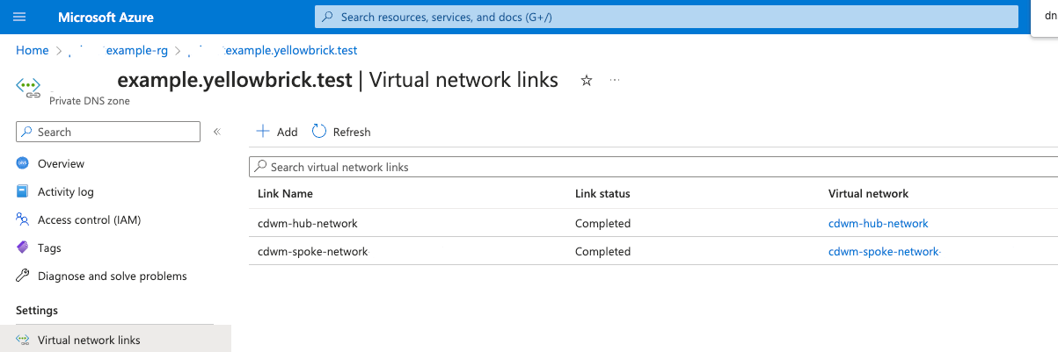Click Completed status for cdwm-spoke-network

click(602, 251)
